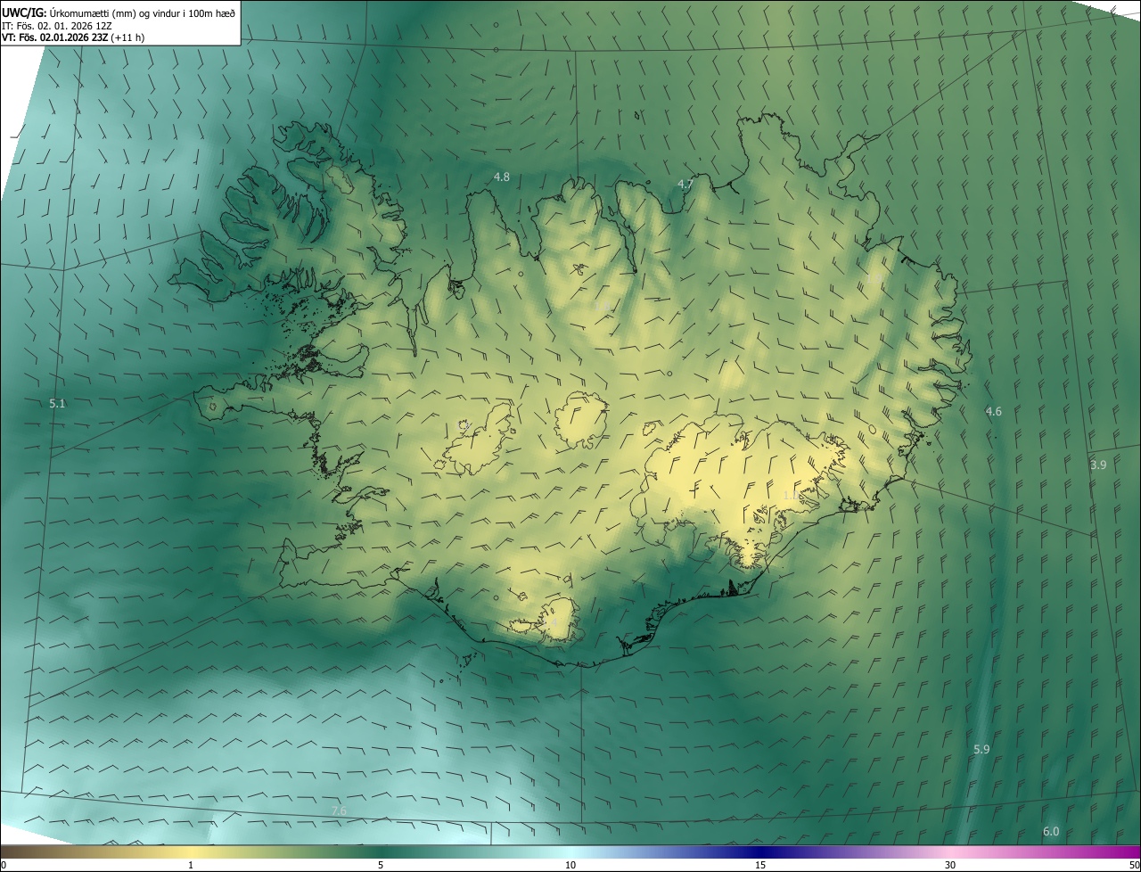
Task: Select the "Úrkomumætti (mm) og vindur" map description
Action: click(142, 12)
